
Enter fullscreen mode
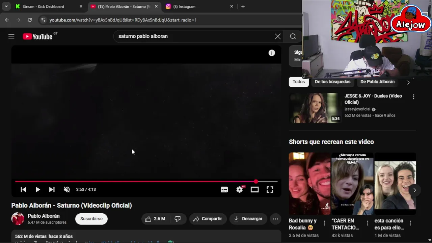(x=270, y=190)
